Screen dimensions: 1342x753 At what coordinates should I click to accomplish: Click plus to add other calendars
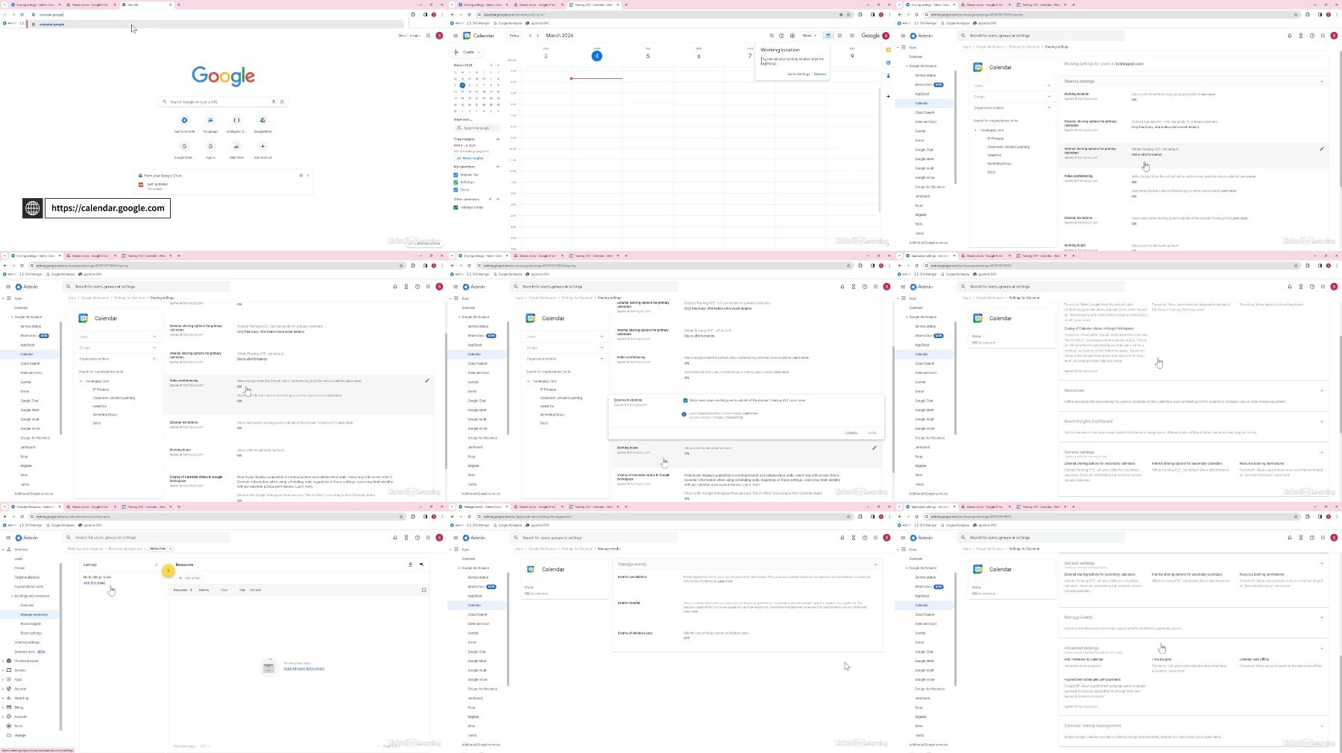(x=490, y=200)
